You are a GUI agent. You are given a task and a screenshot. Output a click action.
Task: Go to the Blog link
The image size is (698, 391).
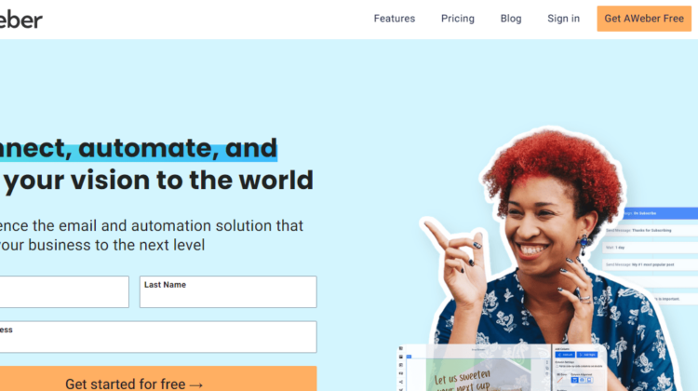[511, 19]
